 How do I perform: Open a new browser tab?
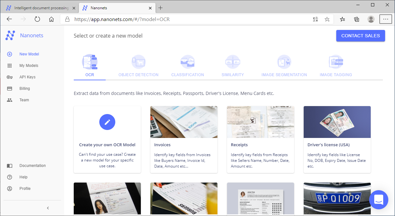[161, 8]
